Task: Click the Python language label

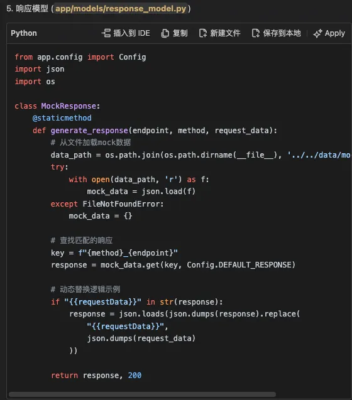Action: tap(24, 33)
